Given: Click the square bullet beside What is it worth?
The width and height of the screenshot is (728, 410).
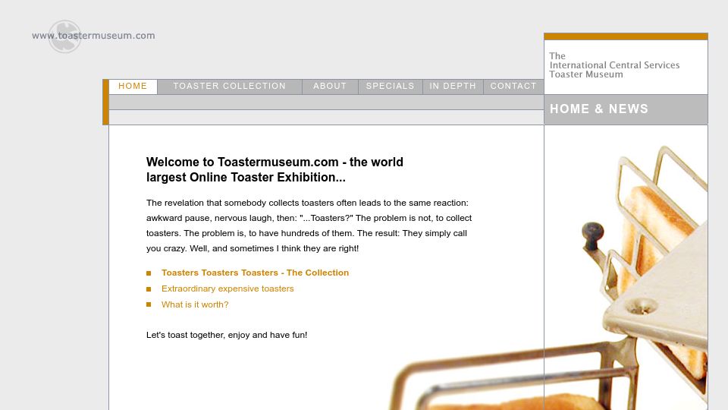Looking at the screenshot, I should 149,304.
